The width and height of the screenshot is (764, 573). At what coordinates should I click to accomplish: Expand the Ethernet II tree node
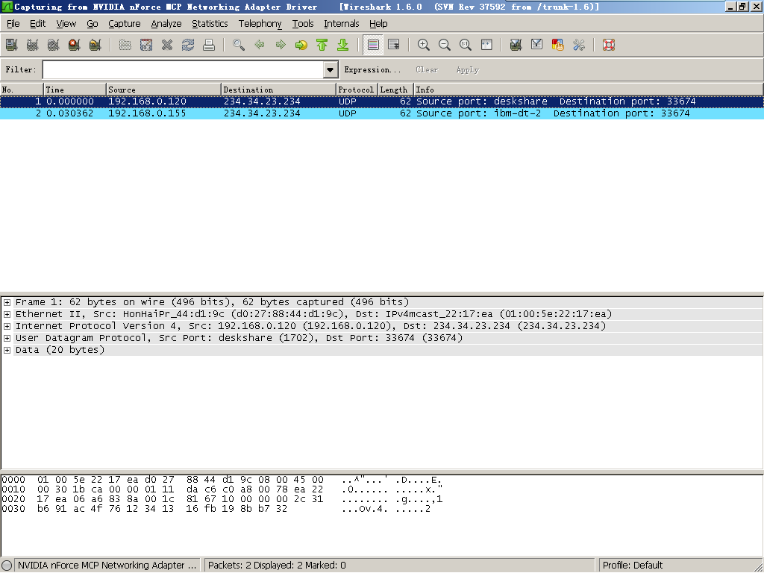7,314
